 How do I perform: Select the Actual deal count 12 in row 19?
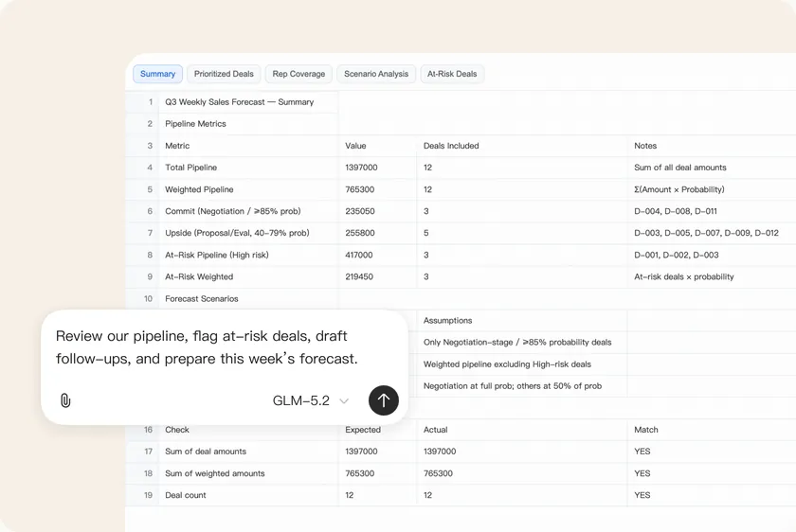[522, 495]
